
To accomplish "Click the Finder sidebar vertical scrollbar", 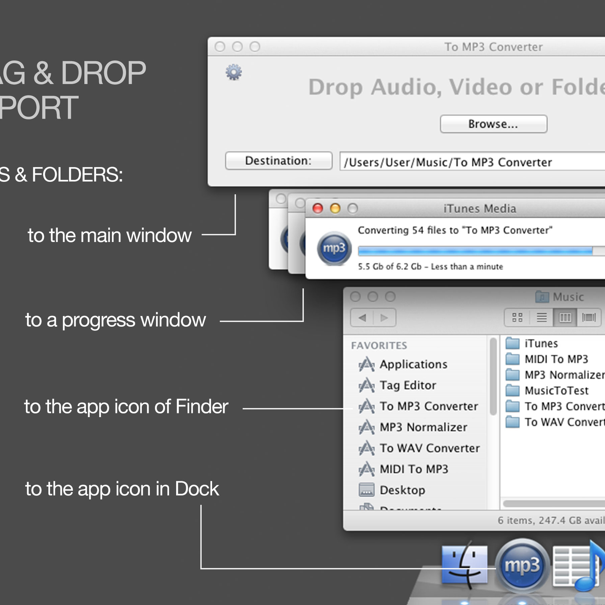I will click(x=493, y=376).
